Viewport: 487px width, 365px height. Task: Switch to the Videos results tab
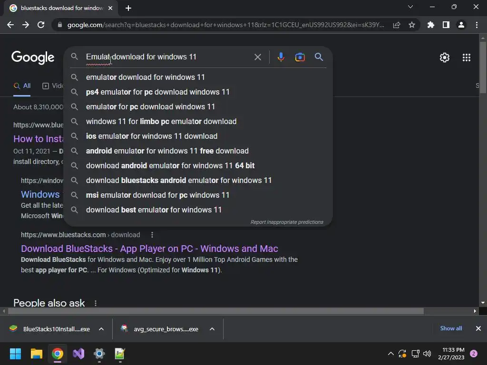coord(53,86)
